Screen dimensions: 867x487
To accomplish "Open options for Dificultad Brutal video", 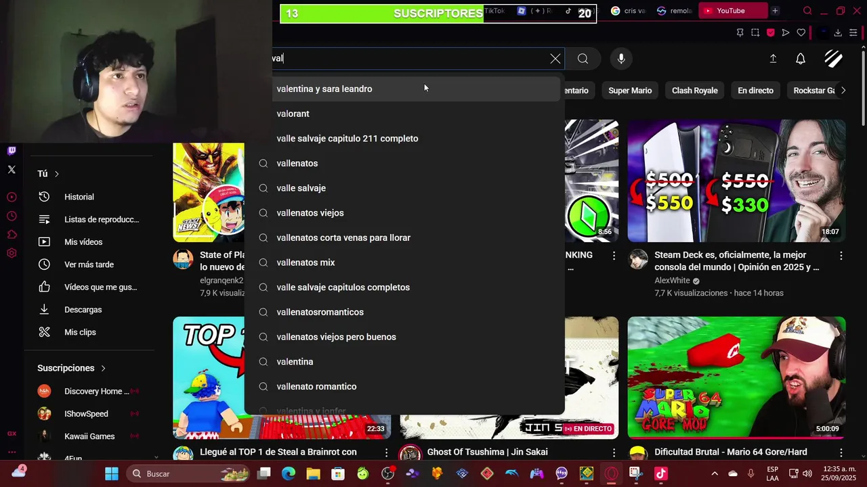I will (x=841, y=452).
